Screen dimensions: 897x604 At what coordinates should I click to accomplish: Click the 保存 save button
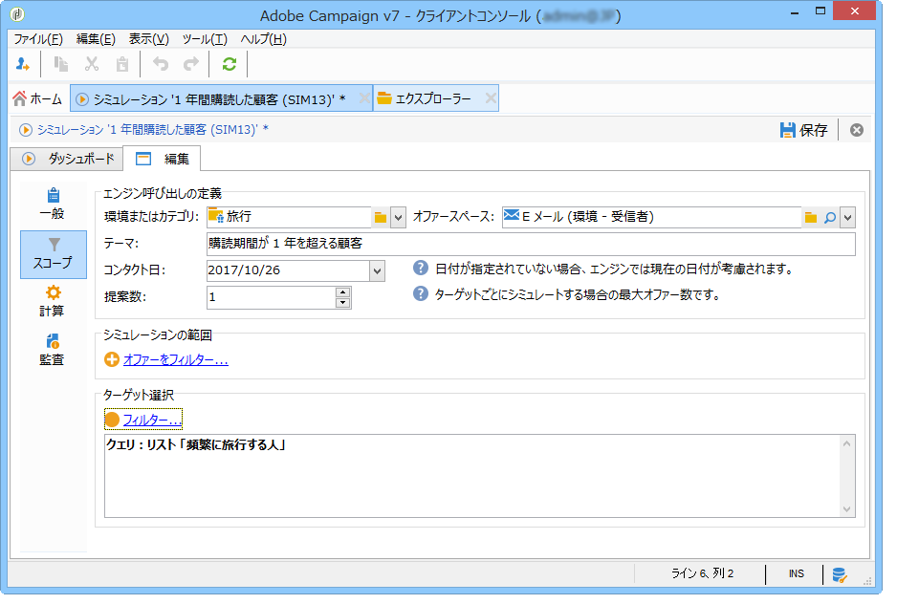tap(803, 130)
